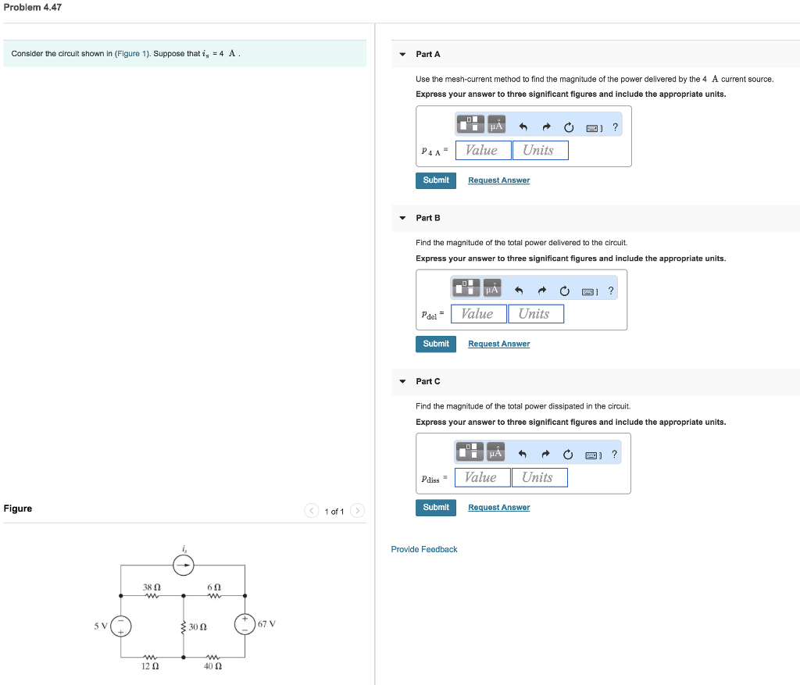This screenshot has width=800, height=685.
Task: Select the µA units icon in Part C
Action: (494, 451)
